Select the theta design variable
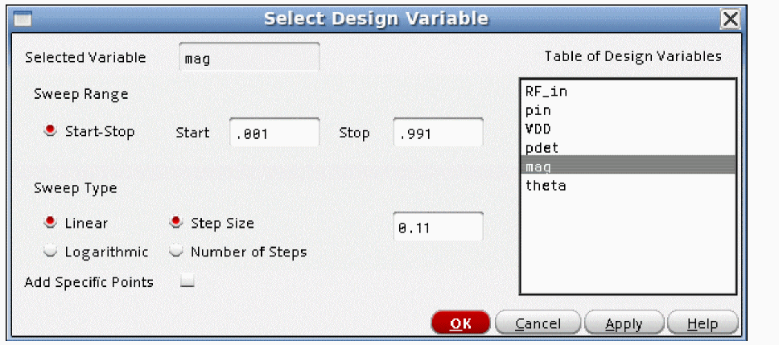 point(546,185)
